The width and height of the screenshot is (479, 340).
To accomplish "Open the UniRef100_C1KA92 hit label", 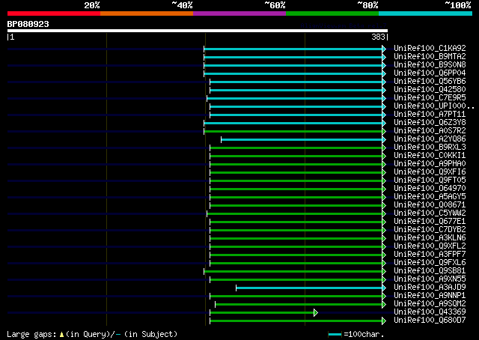I will pos(430,49).
